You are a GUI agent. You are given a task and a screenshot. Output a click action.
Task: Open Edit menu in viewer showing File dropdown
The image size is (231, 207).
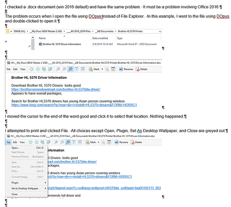point(15,142)
